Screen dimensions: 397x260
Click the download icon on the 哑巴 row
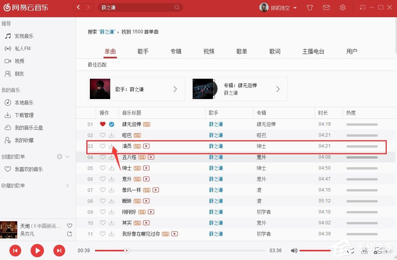pos(112,135)
